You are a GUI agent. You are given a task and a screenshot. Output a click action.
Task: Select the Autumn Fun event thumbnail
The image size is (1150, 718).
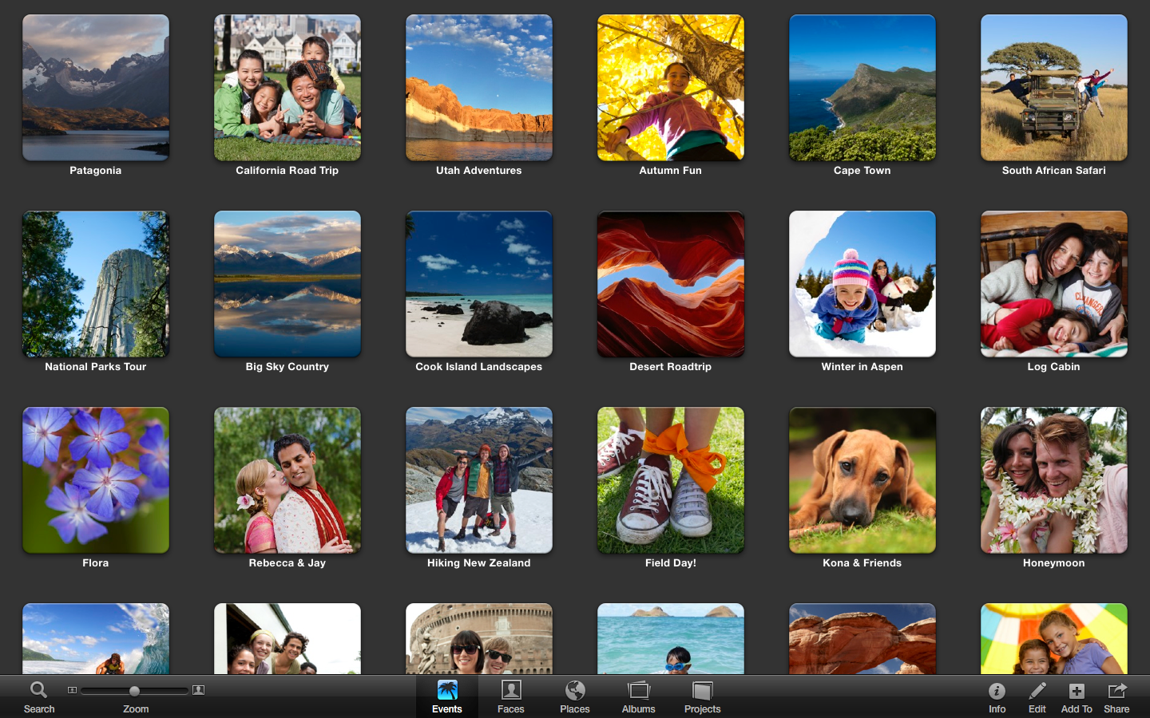pyautogui.click(x=671, y=88)
